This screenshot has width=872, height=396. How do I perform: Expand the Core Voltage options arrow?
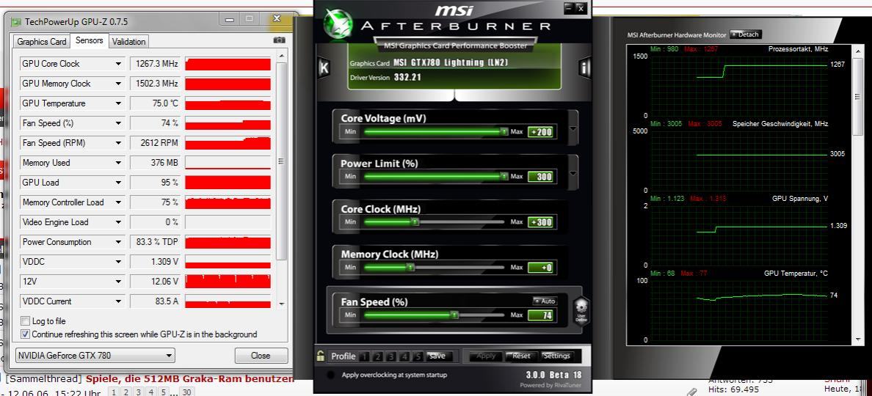573,128
